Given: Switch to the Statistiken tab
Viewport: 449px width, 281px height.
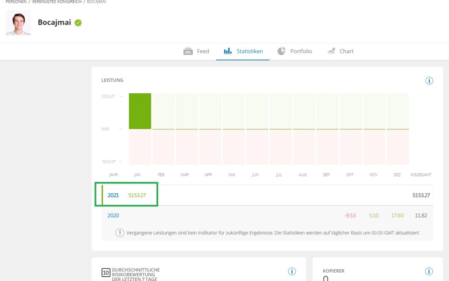Looking at the screenshot, I should (x=243, y=51).
